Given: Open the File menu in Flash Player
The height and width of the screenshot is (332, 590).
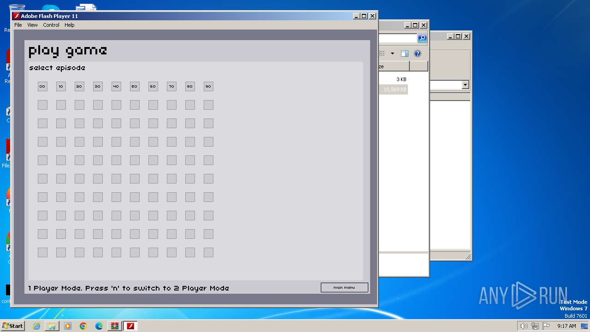Looking at the screenshot, I should (18, 25).
